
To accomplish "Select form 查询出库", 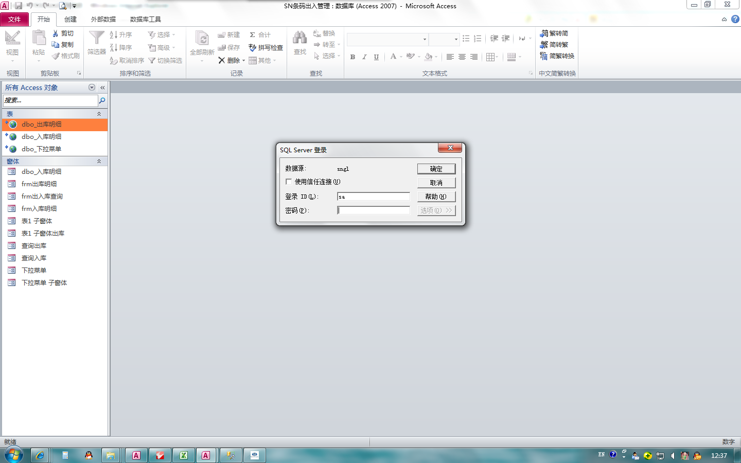I will tap(55, 245).
